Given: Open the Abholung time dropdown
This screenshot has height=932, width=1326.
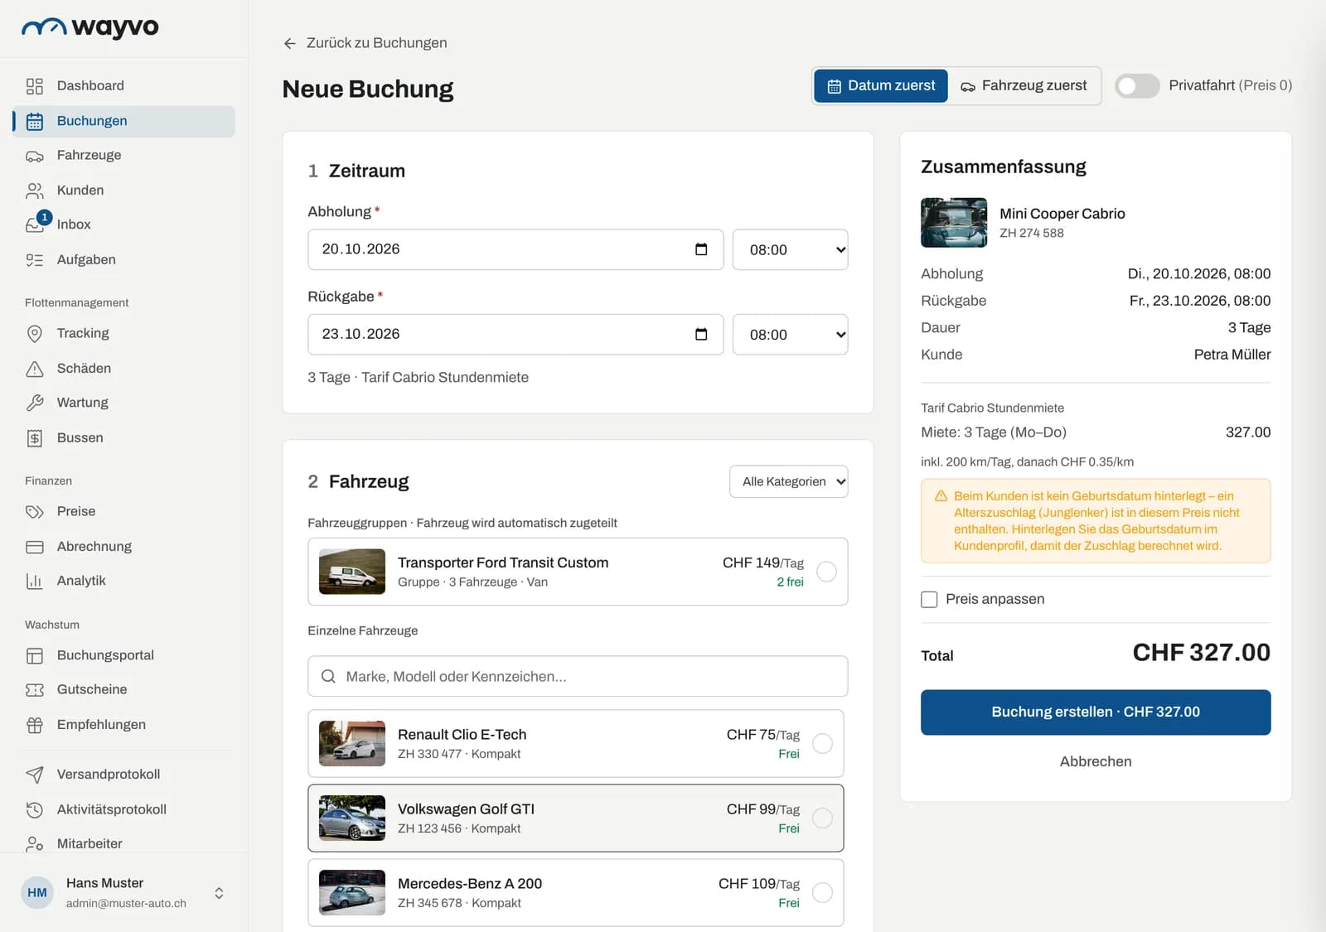Looking at the screenshot, I should [790, 249].
